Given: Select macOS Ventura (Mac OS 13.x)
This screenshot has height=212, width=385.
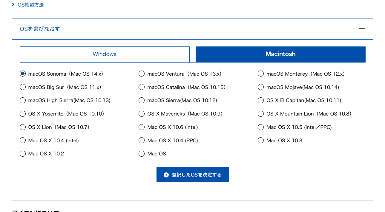Looking at the screenshot, I should click(142, 74).
